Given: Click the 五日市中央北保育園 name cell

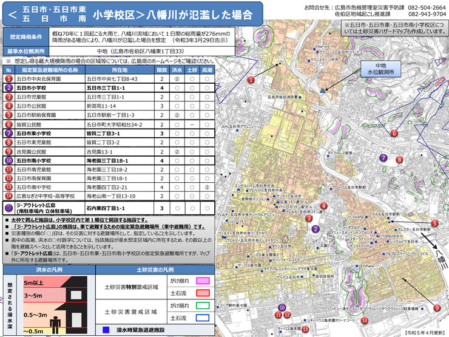Looking at the screenshot, I should 50,78.
